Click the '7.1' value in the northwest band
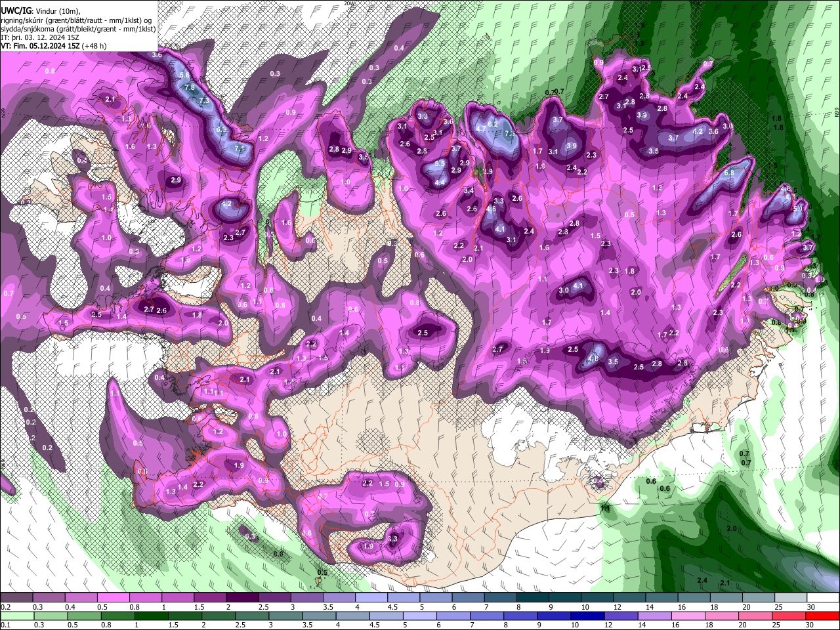Viewport: 840px width, 630px height. [239, 148]
